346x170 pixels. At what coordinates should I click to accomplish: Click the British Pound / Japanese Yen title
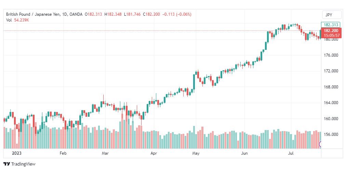32,14
